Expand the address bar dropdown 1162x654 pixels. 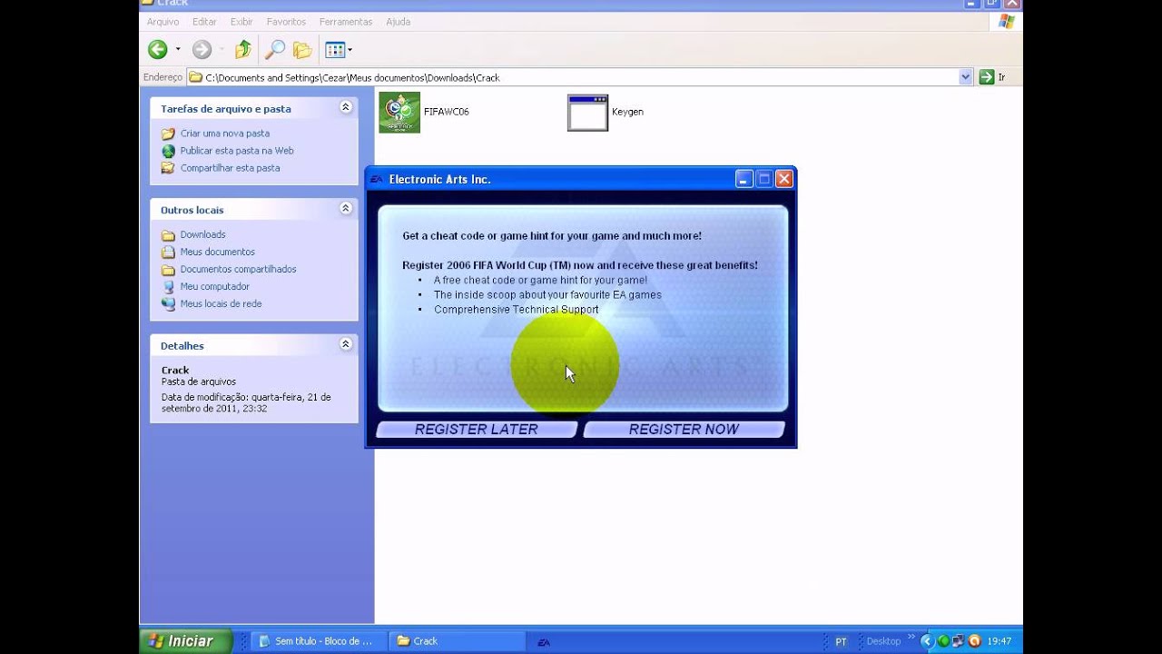click(x=965, y=77)
